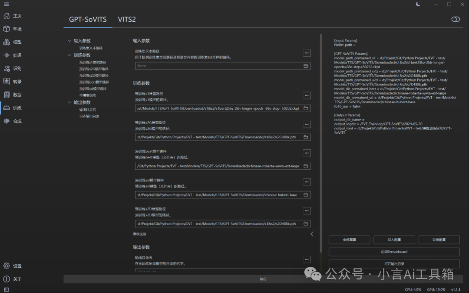Click the 导出配置 export config button
The height and width of the screenshot is (293, 469).
pyautogui.click(x=439, y=240)
